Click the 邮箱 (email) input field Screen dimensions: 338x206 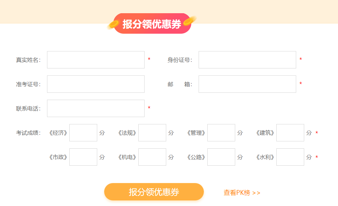coord(247,84)
